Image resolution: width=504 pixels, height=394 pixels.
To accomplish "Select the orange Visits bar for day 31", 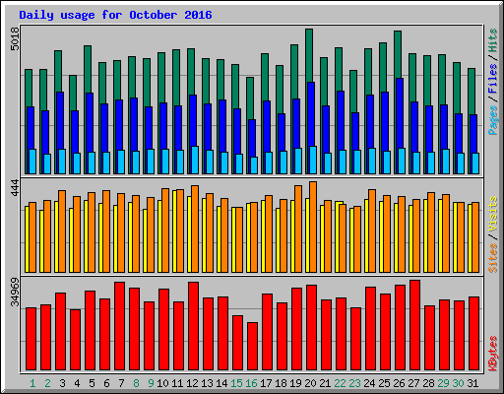I will point(475,237).
